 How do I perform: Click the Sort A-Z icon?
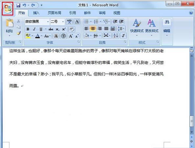(116, 36)
